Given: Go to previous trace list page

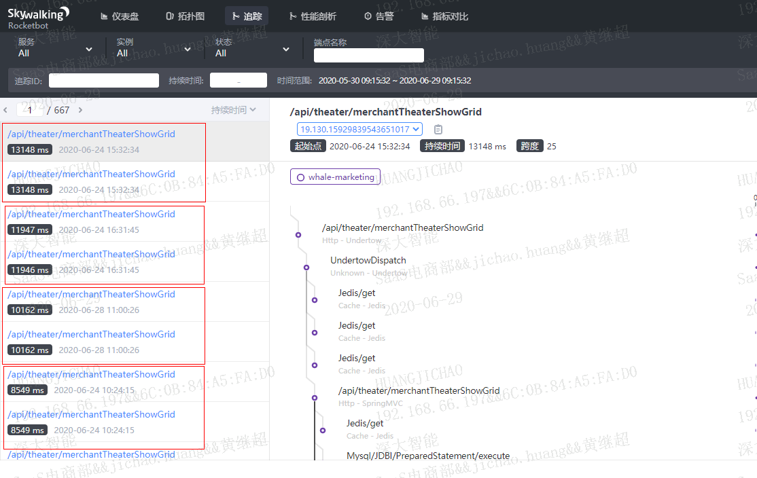Looking at the screenshot, I should click(5, 110).
